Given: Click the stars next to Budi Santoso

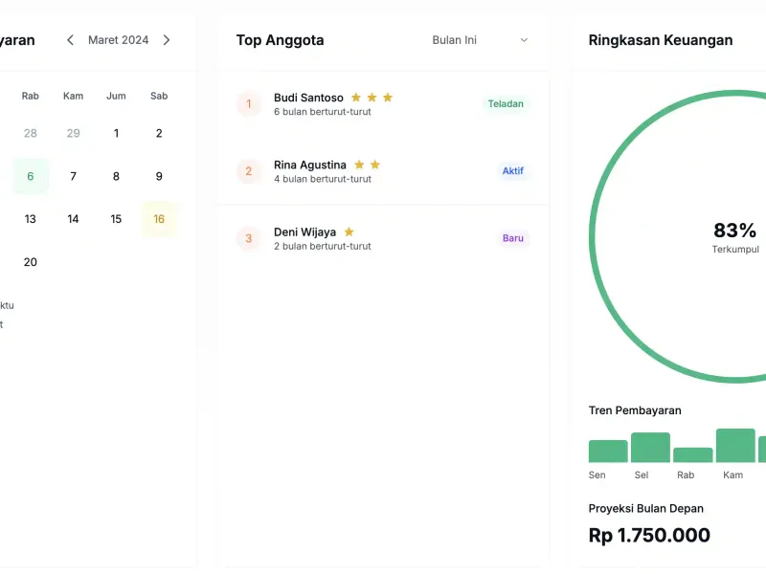Looking at the screenshot, I should pyautogui.click(x=372, y=98).
